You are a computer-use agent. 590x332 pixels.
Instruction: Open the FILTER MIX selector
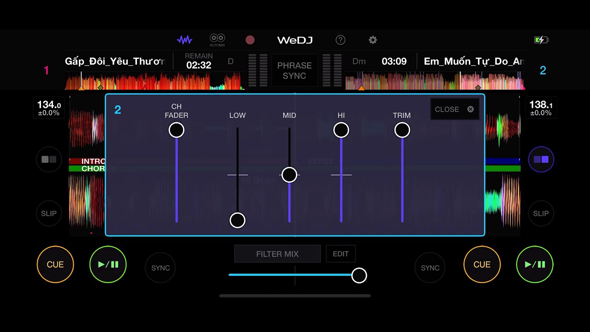tap(277, 254)
